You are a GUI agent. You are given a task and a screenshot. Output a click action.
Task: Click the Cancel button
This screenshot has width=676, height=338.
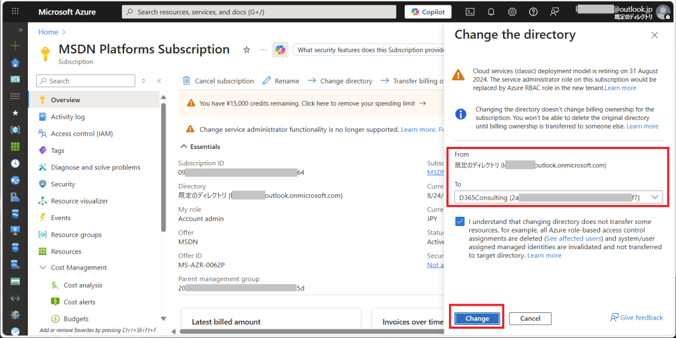529,318
